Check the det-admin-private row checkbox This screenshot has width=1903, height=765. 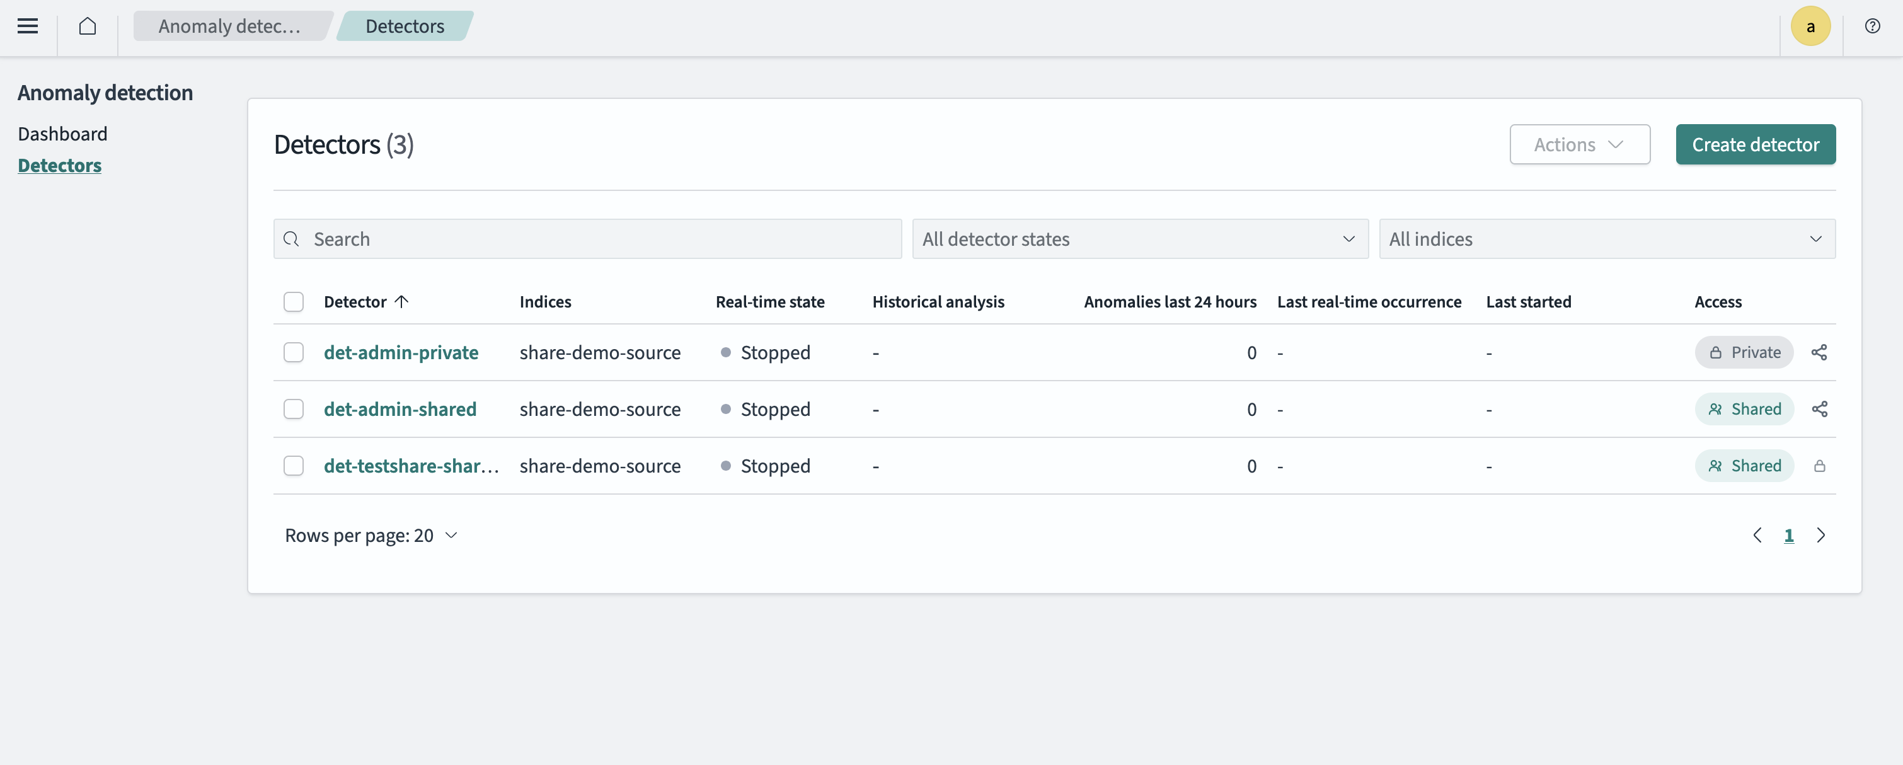pyautogui.click(x=293, y=352)
